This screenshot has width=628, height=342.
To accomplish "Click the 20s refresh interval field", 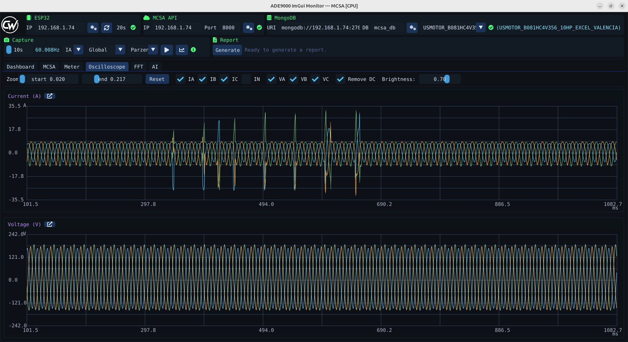I will [x=121, y=28].
